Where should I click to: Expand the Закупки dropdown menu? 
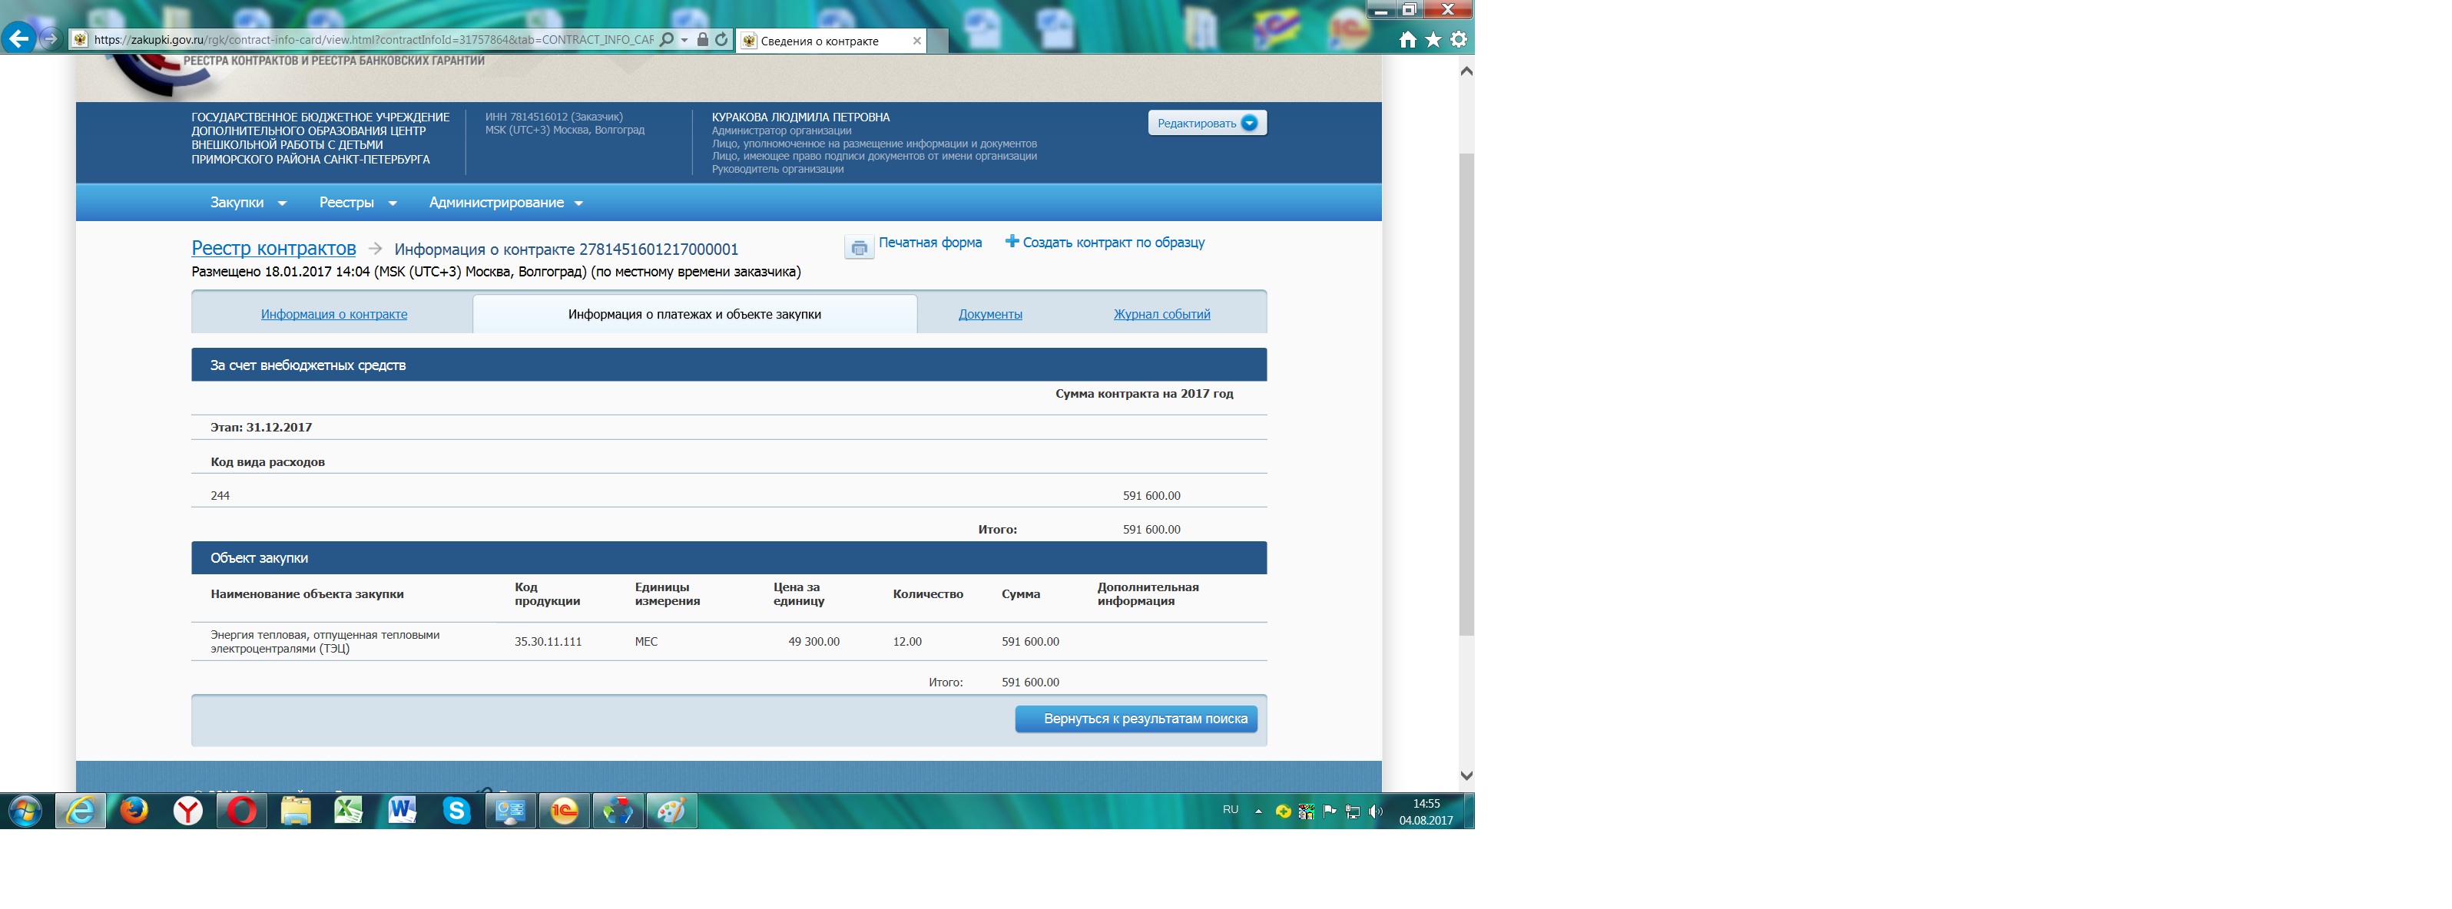tap(247, 203)
